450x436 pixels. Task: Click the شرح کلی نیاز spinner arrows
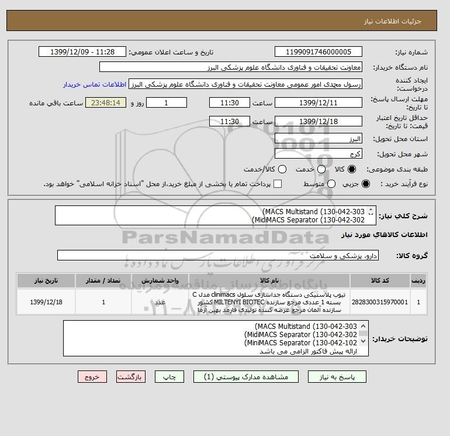371,211
